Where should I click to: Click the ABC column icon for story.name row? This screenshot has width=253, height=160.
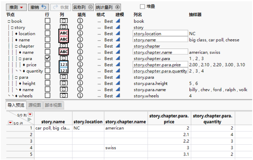click(64, 39)
